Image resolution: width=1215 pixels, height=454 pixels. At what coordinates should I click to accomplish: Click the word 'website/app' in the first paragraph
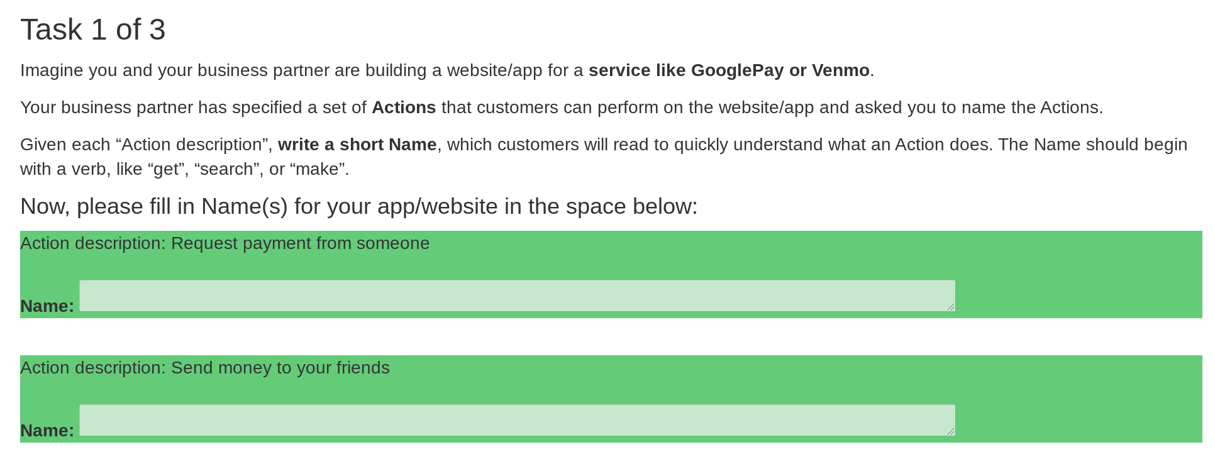495,70
